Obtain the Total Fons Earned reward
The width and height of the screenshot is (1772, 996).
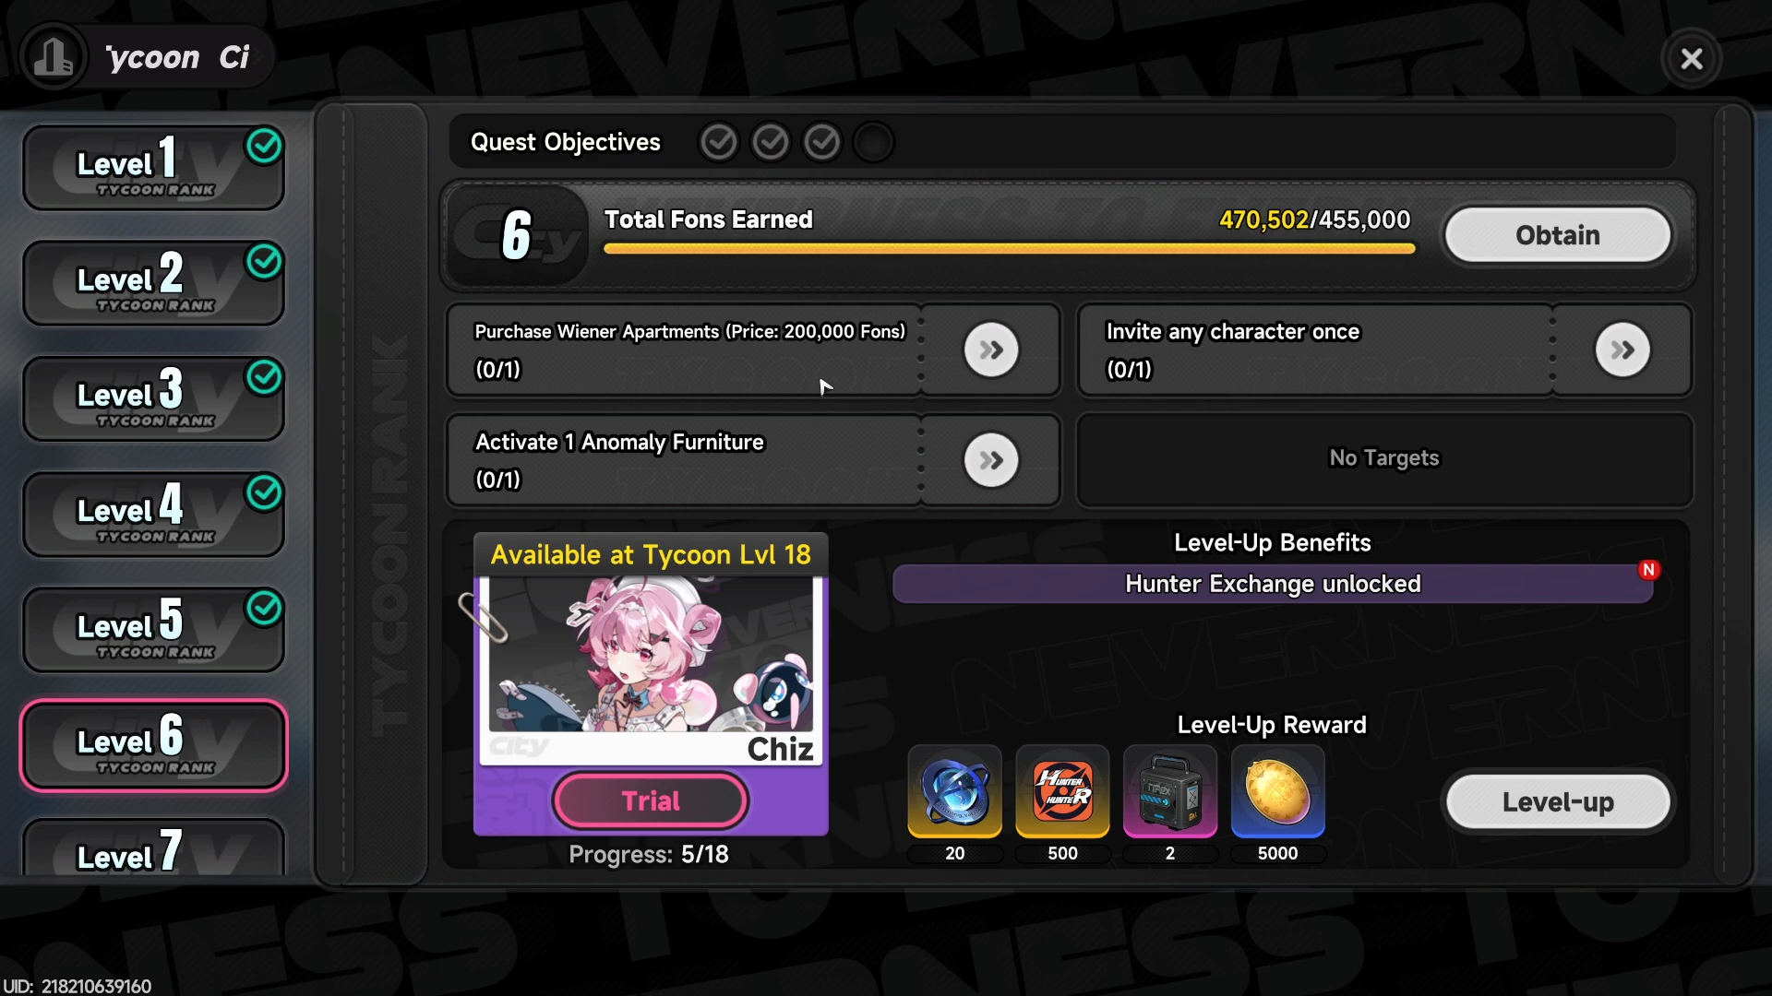(x=1558, y=235)
